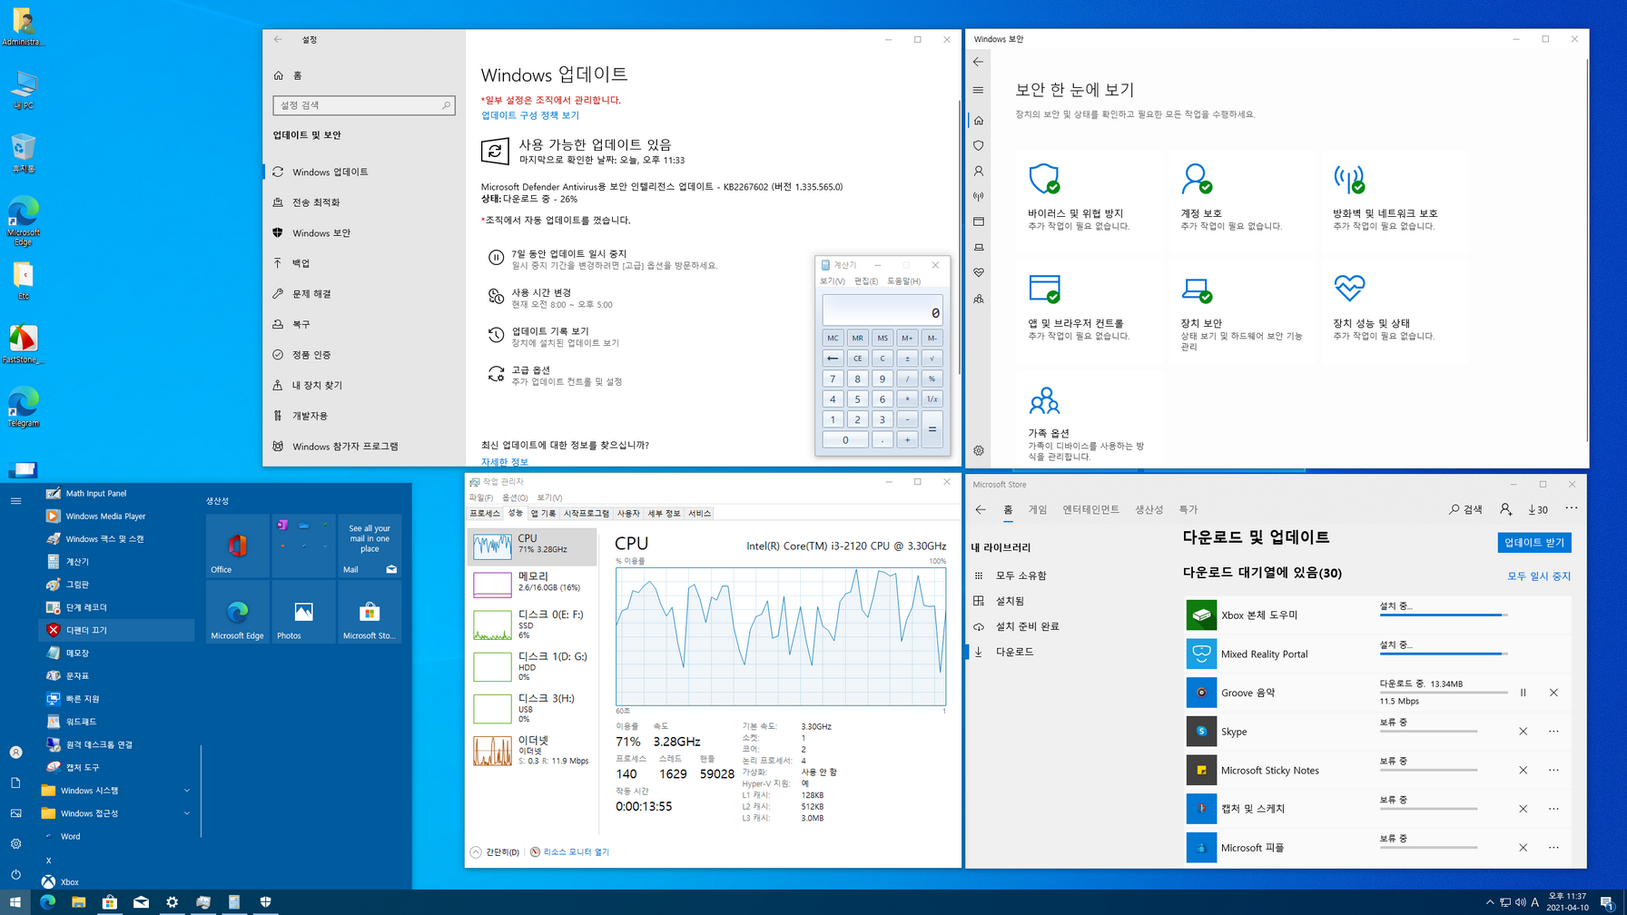Open Microsoft Store tile in Start menu
Image resolution: width=1627 pixels, height=915 pixels.
370,612
